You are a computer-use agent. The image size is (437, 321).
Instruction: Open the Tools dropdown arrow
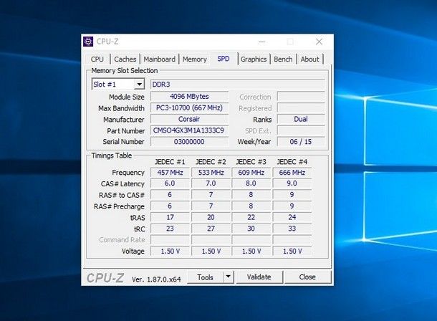(x=229, y=277)
